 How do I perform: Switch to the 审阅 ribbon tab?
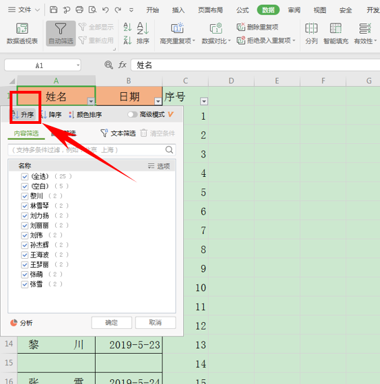point(294,10)
